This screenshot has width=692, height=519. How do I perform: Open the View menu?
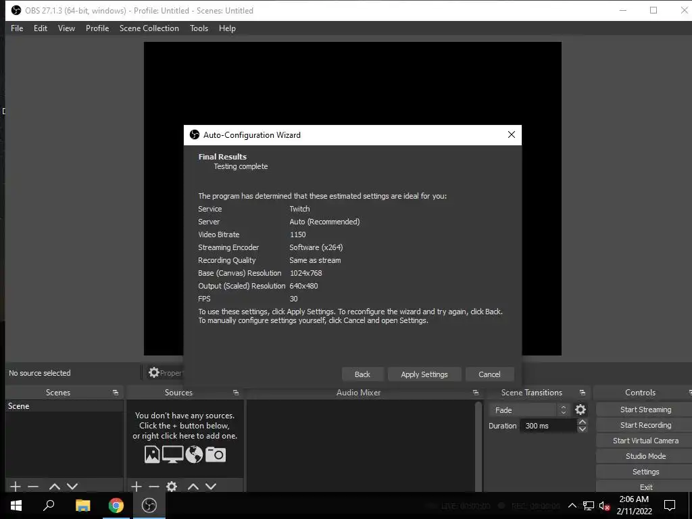[x=66, y=28]
